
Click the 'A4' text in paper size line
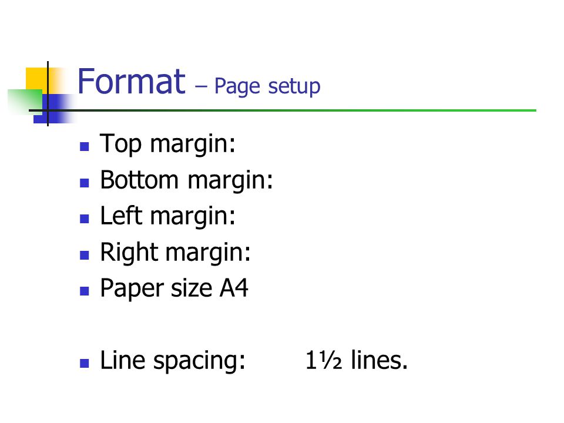234,287
